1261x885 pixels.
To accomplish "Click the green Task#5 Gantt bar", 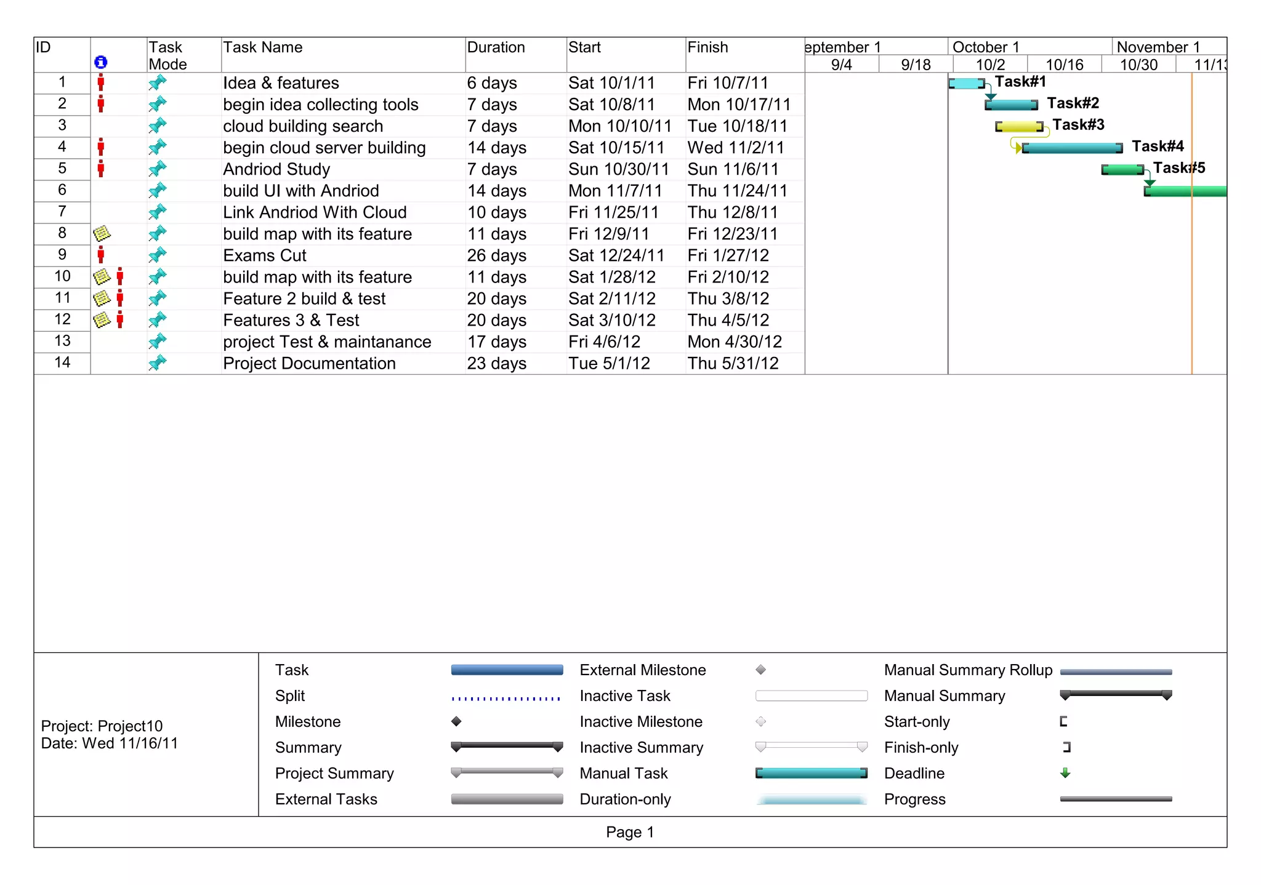I will click(x=1122, y=169).
